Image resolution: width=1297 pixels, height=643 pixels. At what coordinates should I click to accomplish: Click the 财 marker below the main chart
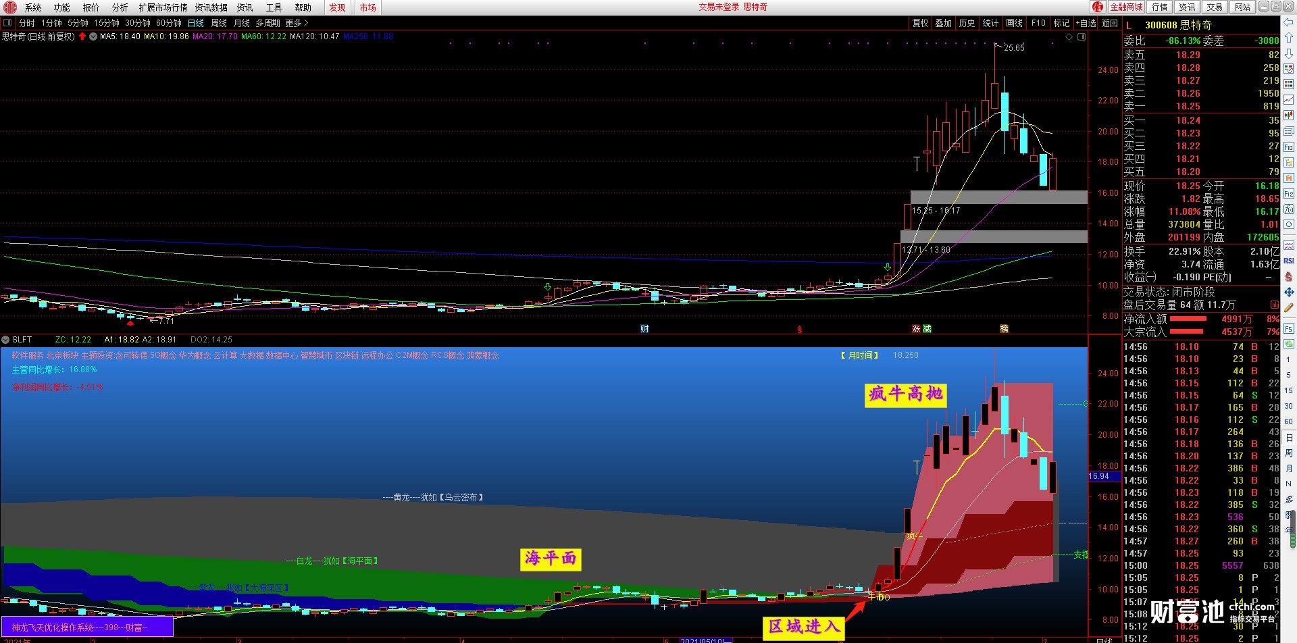pos(644,329)
